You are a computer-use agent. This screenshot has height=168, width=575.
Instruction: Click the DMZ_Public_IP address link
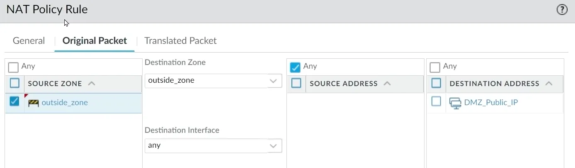491,103
